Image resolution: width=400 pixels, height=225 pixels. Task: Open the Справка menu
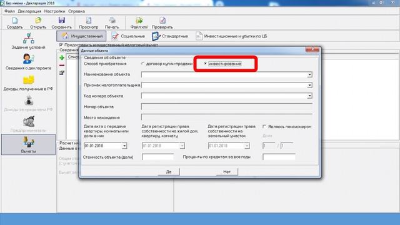click(x=76, y=11)
